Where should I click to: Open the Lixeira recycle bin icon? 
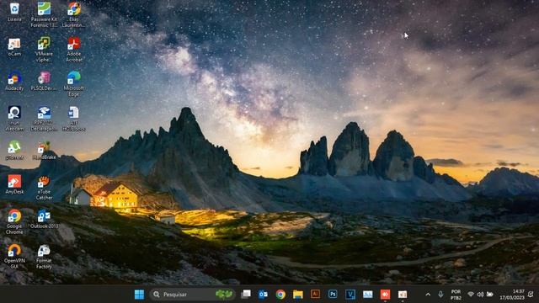coord(14,12)
